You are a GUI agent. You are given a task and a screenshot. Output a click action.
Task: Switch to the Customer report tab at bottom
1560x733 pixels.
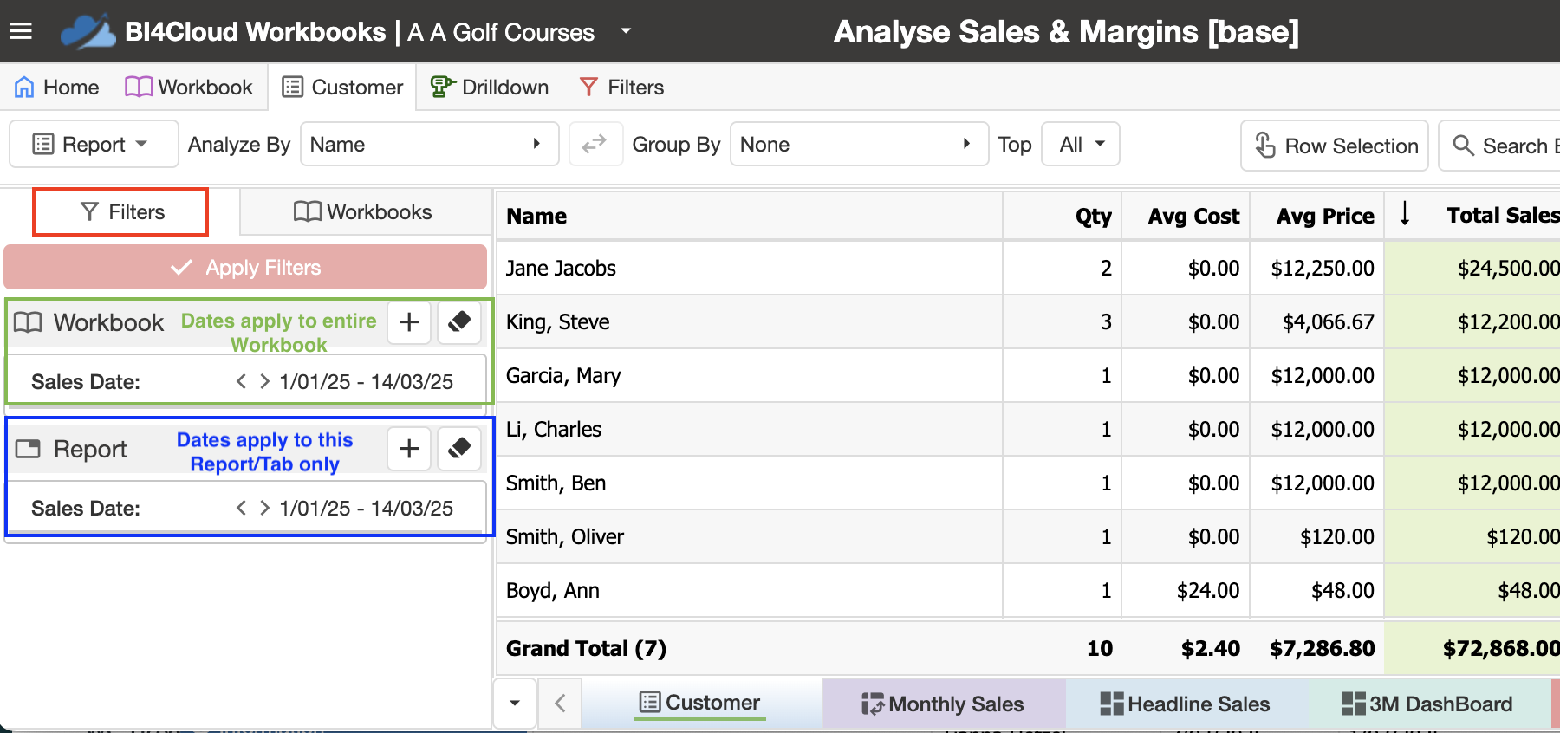[699, 703]
